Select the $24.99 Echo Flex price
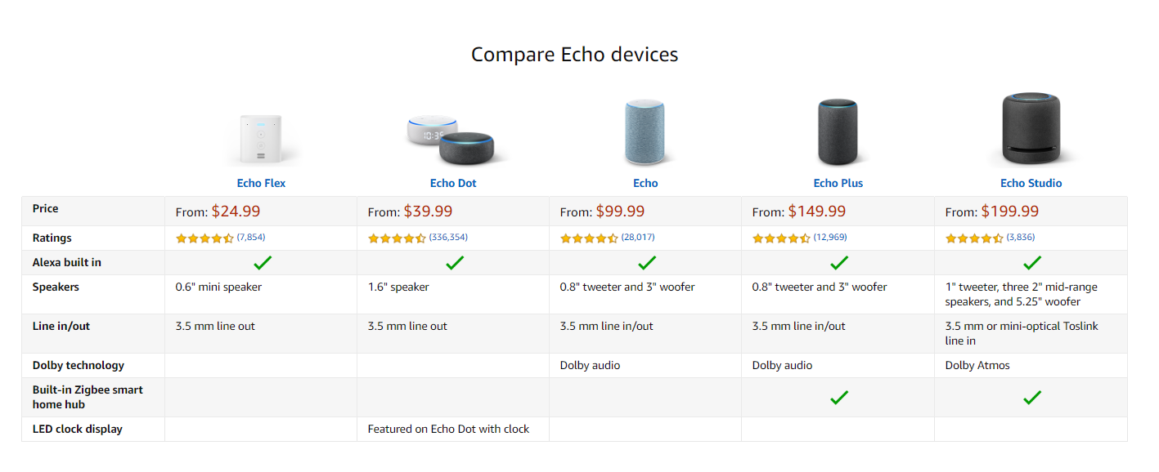Screen dimensions: 1159x472 pyautogui.click(x=236, y=212)
